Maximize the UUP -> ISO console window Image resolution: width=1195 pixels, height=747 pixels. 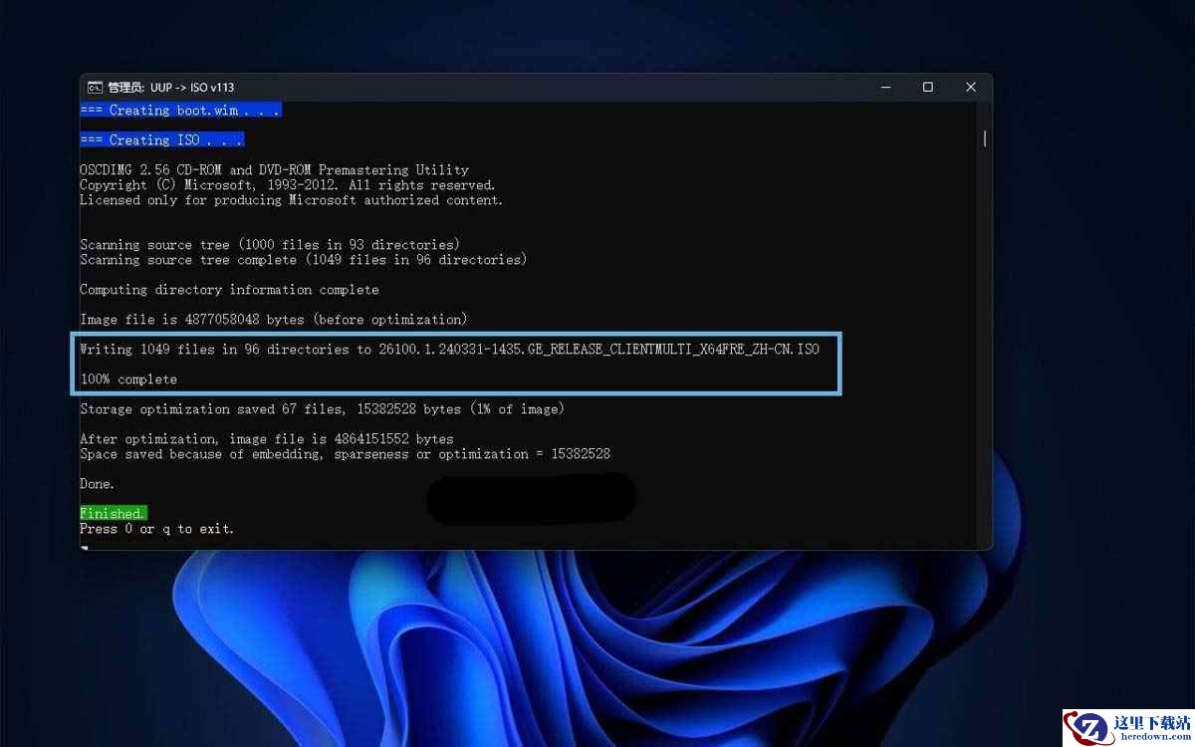(928, 88)
